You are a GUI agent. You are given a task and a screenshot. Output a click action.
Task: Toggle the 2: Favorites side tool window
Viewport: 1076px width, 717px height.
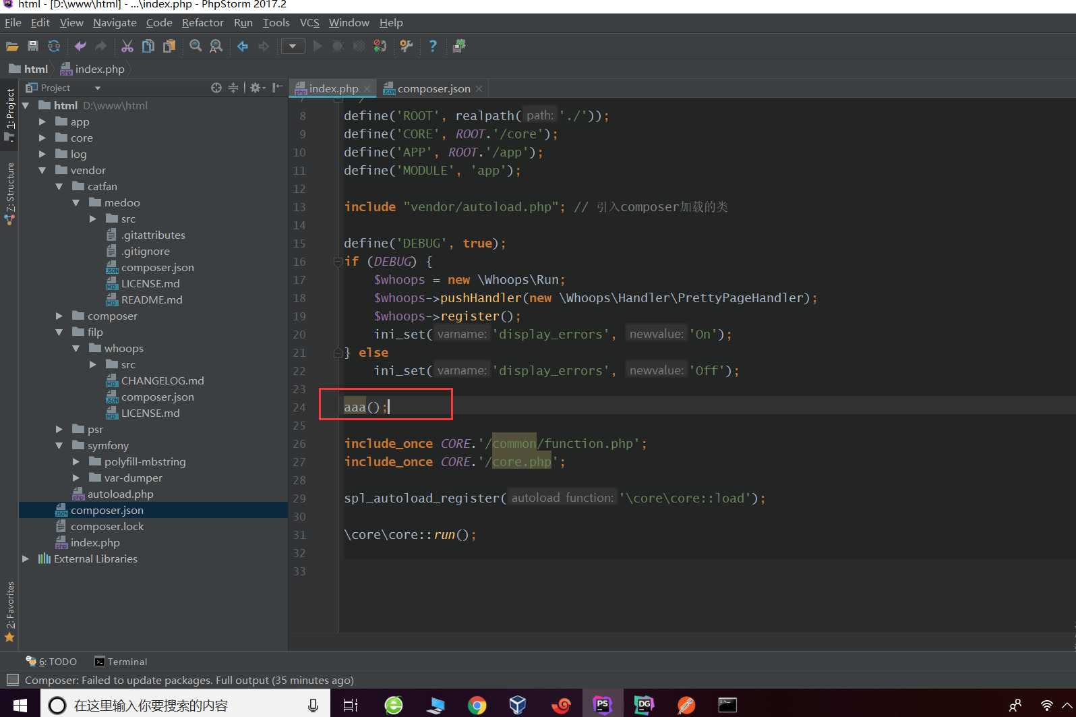(9, 612)
